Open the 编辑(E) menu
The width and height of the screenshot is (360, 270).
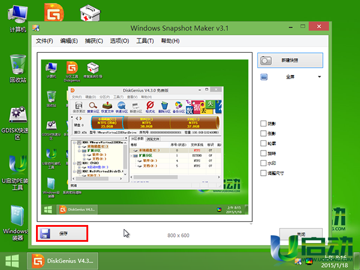point(69,41)
